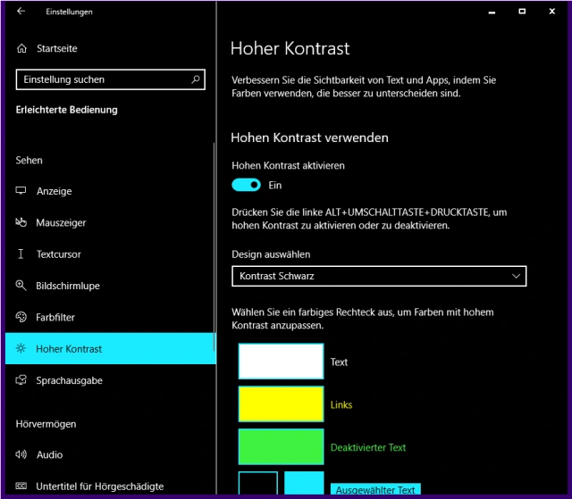Click the Textcursor icon
572x499 pixels.
pos(21,254)
